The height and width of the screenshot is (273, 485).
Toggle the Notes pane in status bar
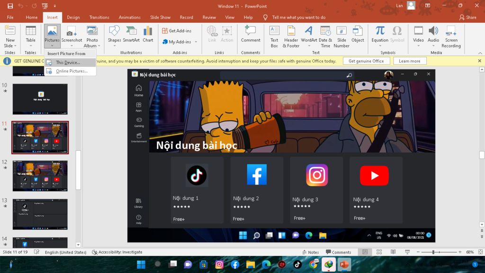tap(310, 252)
